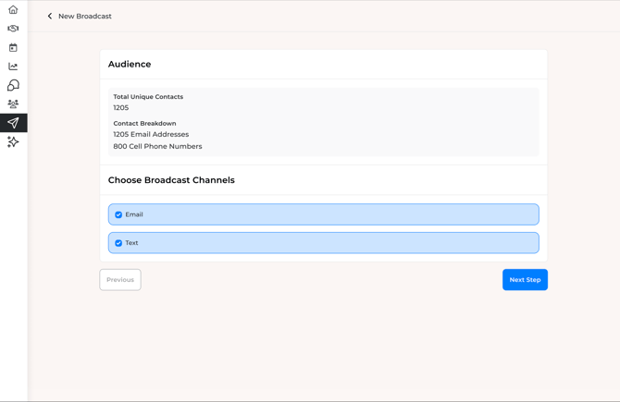
Task: Uncheck the Email channel checkbox
Action: coord(118,214)
